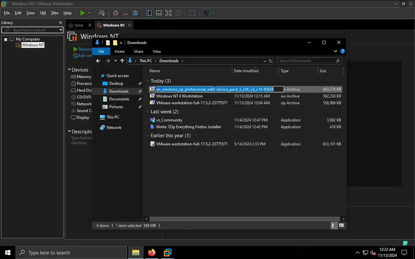This screenshot has width=415, height=259.
Task: Open Pictures in navigation pane
Action: [116, 107]
